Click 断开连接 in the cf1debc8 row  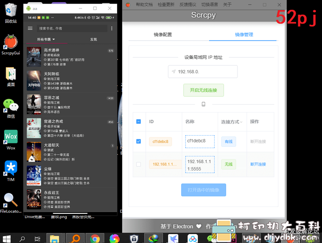click(258, 142)
